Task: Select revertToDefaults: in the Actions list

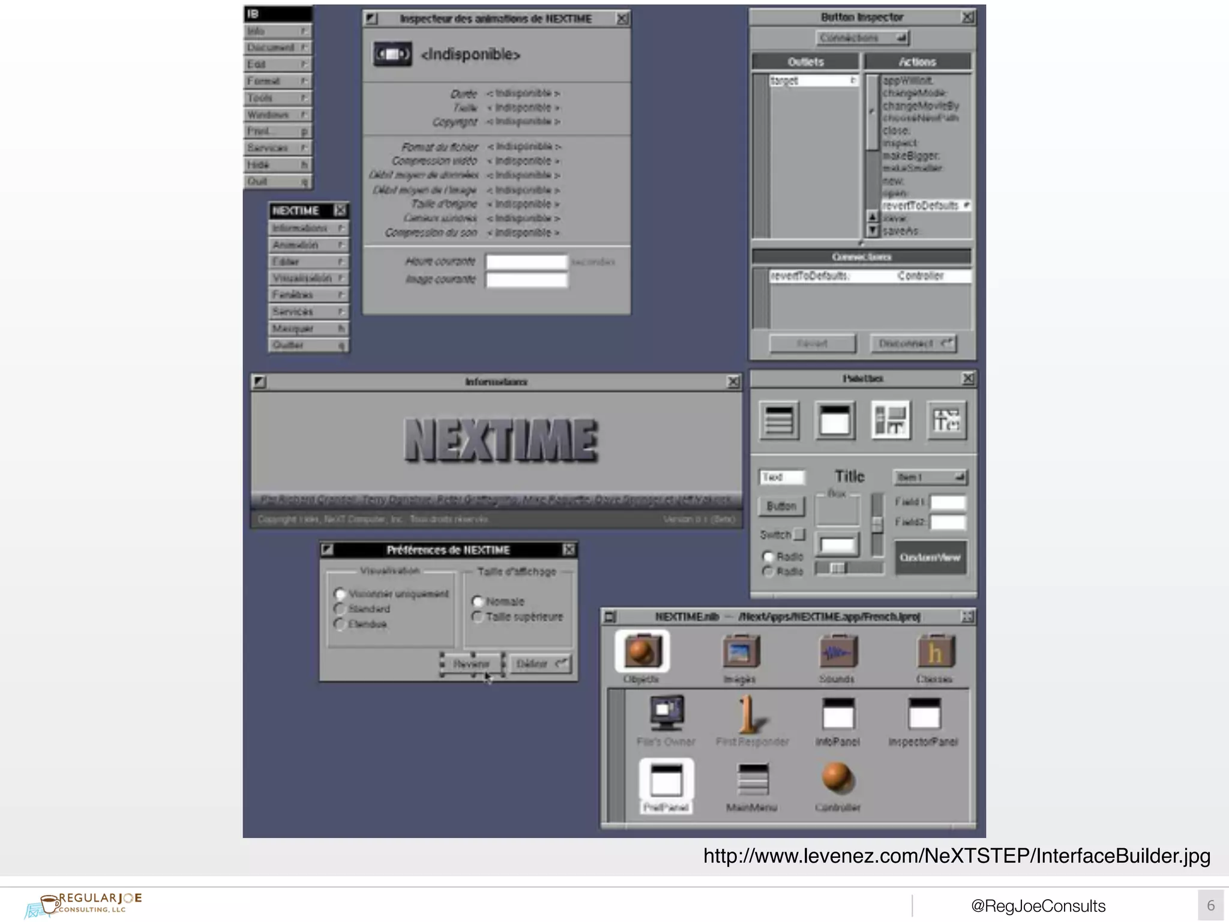Action: [x=927, y=206]
